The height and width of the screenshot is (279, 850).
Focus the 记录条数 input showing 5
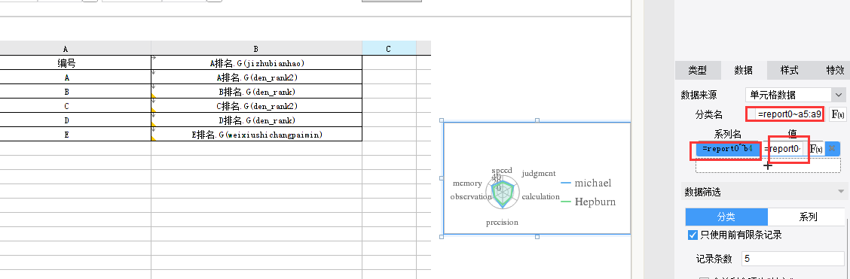pos(793,259)
